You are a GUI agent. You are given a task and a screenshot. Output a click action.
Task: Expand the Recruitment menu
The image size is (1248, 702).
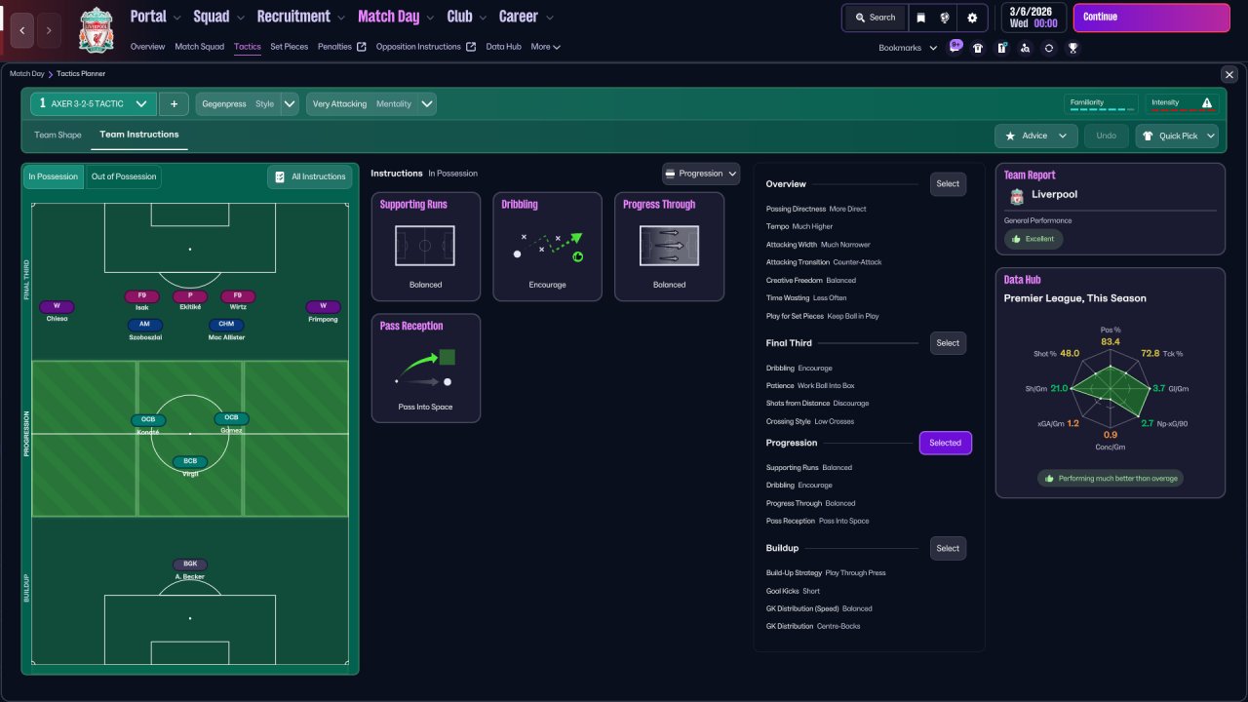[301, 17]
